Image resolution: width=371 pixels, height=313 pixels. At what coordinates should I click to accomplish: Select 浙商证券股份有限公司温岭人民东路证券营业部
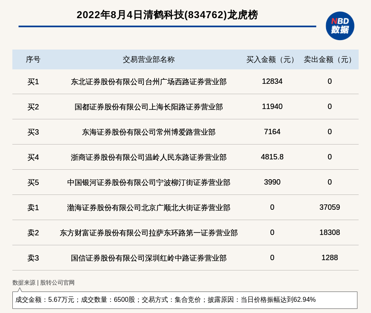point(148,157)
